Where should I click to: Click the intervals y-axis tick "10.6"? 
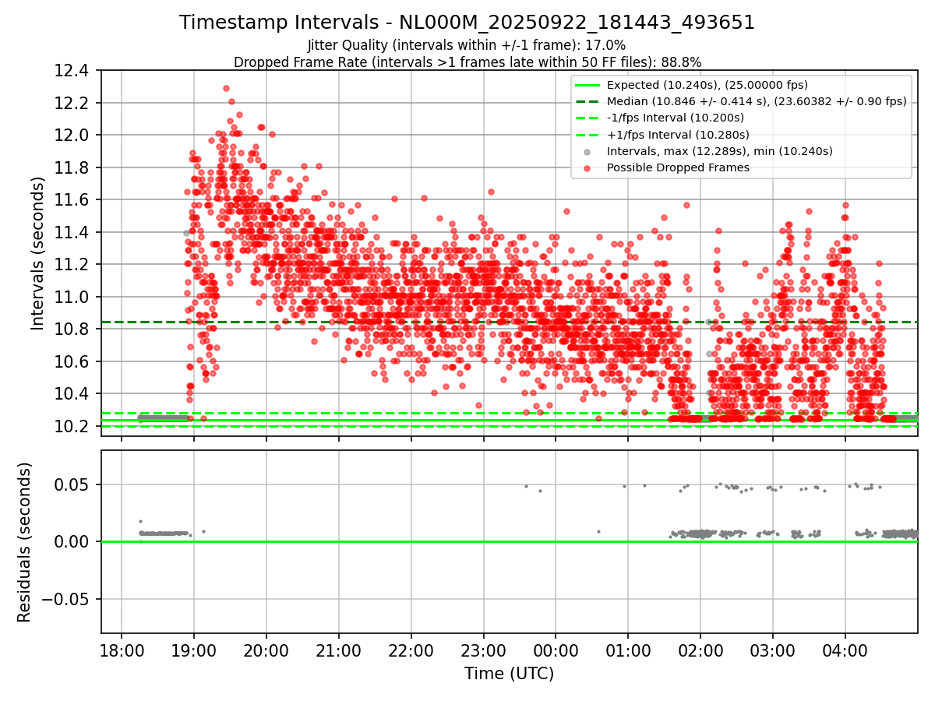point(72,361)
